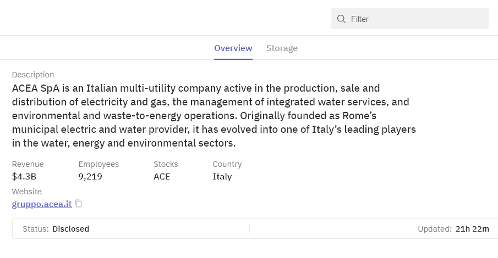Click the Website label
Image resolution: width=498 pixels, height=258 pixels.
click(27, 192)
